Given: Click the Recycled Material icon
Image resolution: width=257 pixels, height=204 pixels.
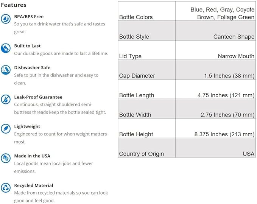Looking at the screenshot, I should (6, 188).
